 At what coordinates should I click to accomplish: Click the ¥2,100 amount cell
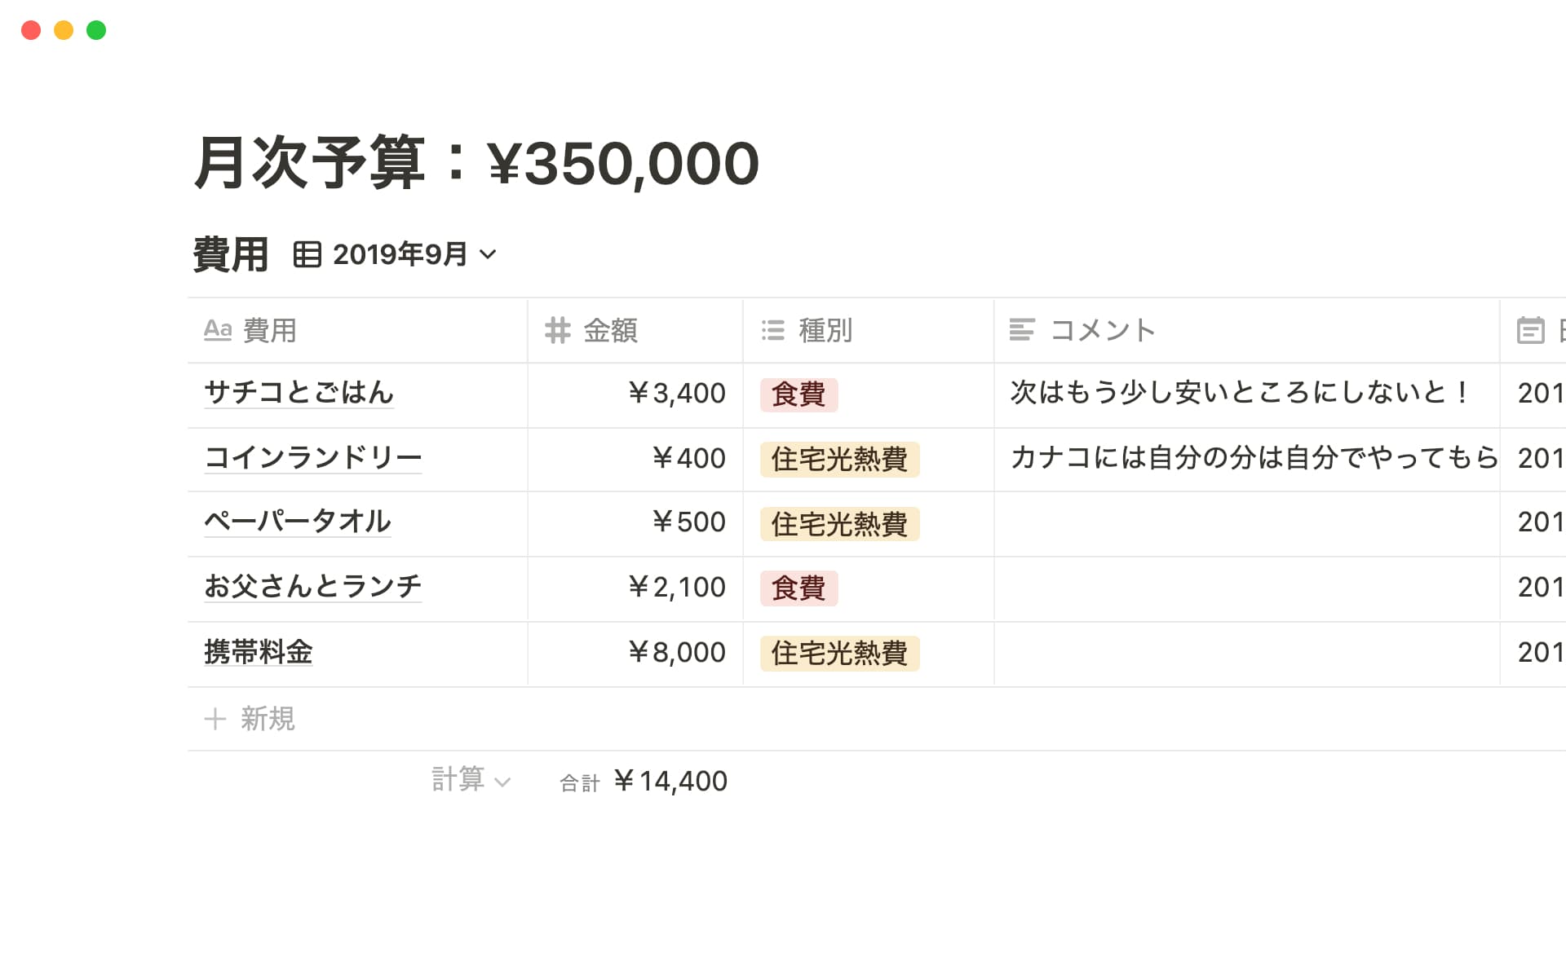[677, 588]
